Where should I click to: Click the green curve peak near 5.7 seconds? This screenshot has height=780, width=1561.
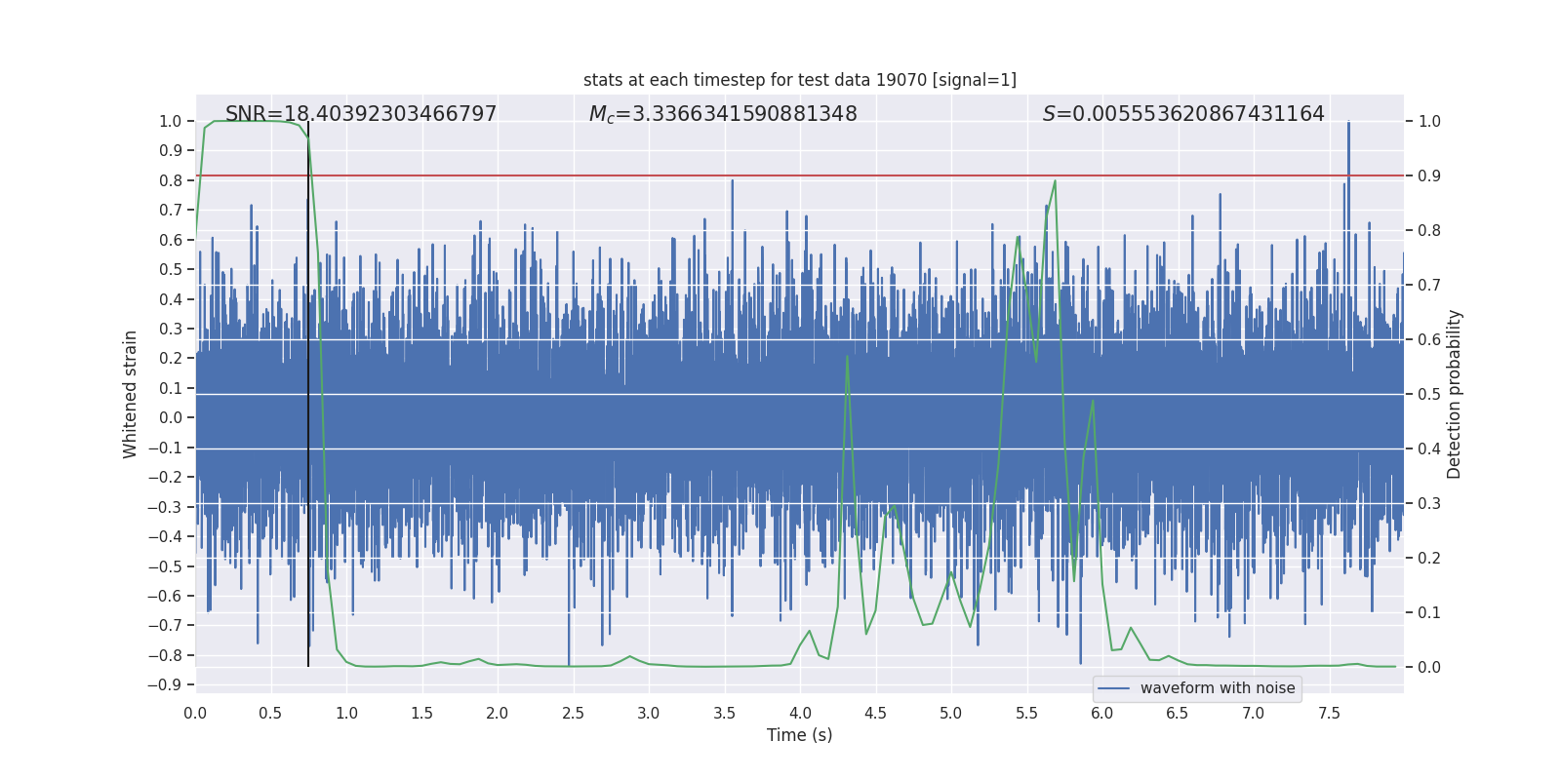(1055, 181)
